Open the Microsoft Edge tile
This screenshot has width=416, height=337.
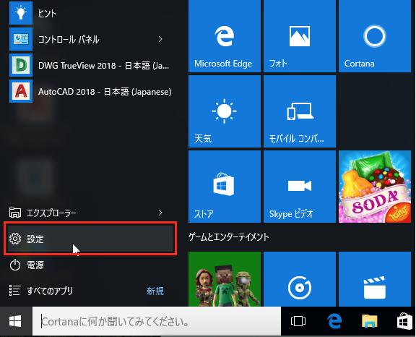point(225,36)
